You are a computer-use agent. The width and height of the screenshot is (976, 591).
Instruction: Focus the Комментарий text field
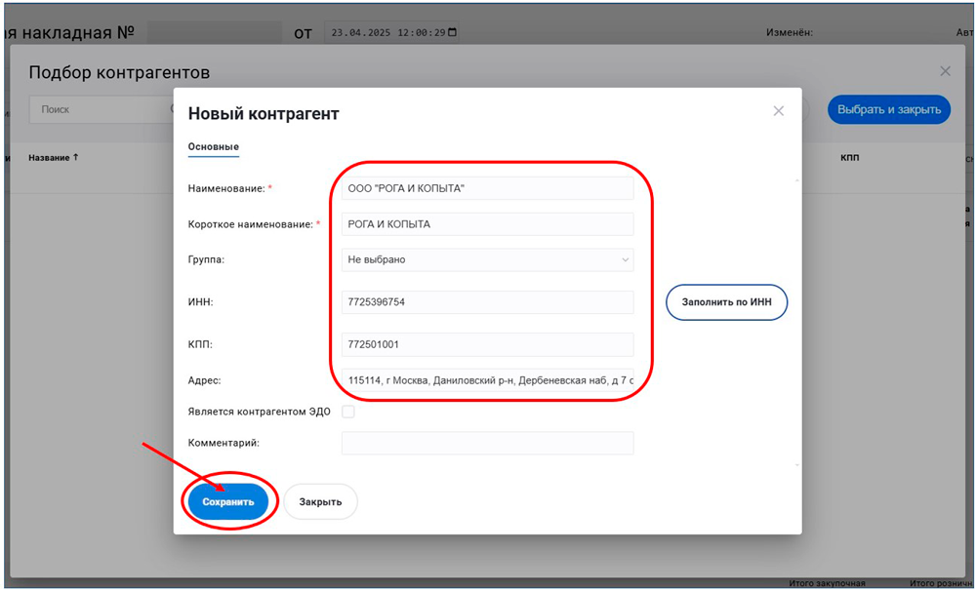pyautogui.click(x=487, y=443)
